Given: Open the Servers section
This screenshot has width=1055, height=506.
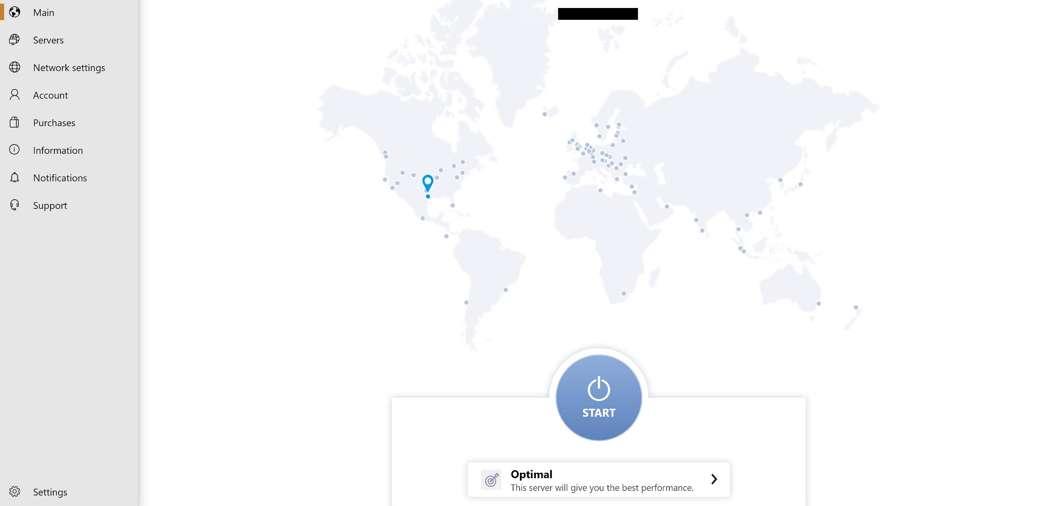Looking at the screenshot, I should [x=49, y=40].
